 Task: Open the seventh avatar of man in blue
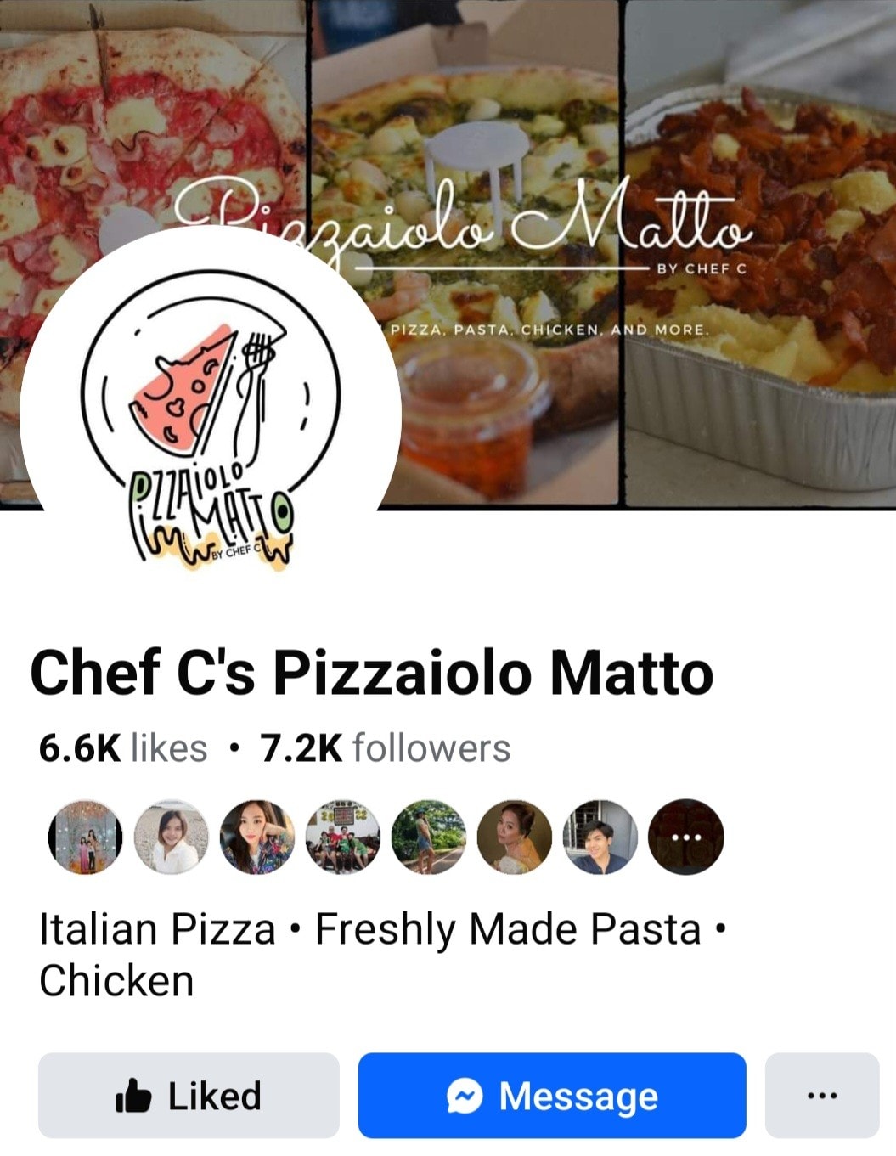[600, 837]
